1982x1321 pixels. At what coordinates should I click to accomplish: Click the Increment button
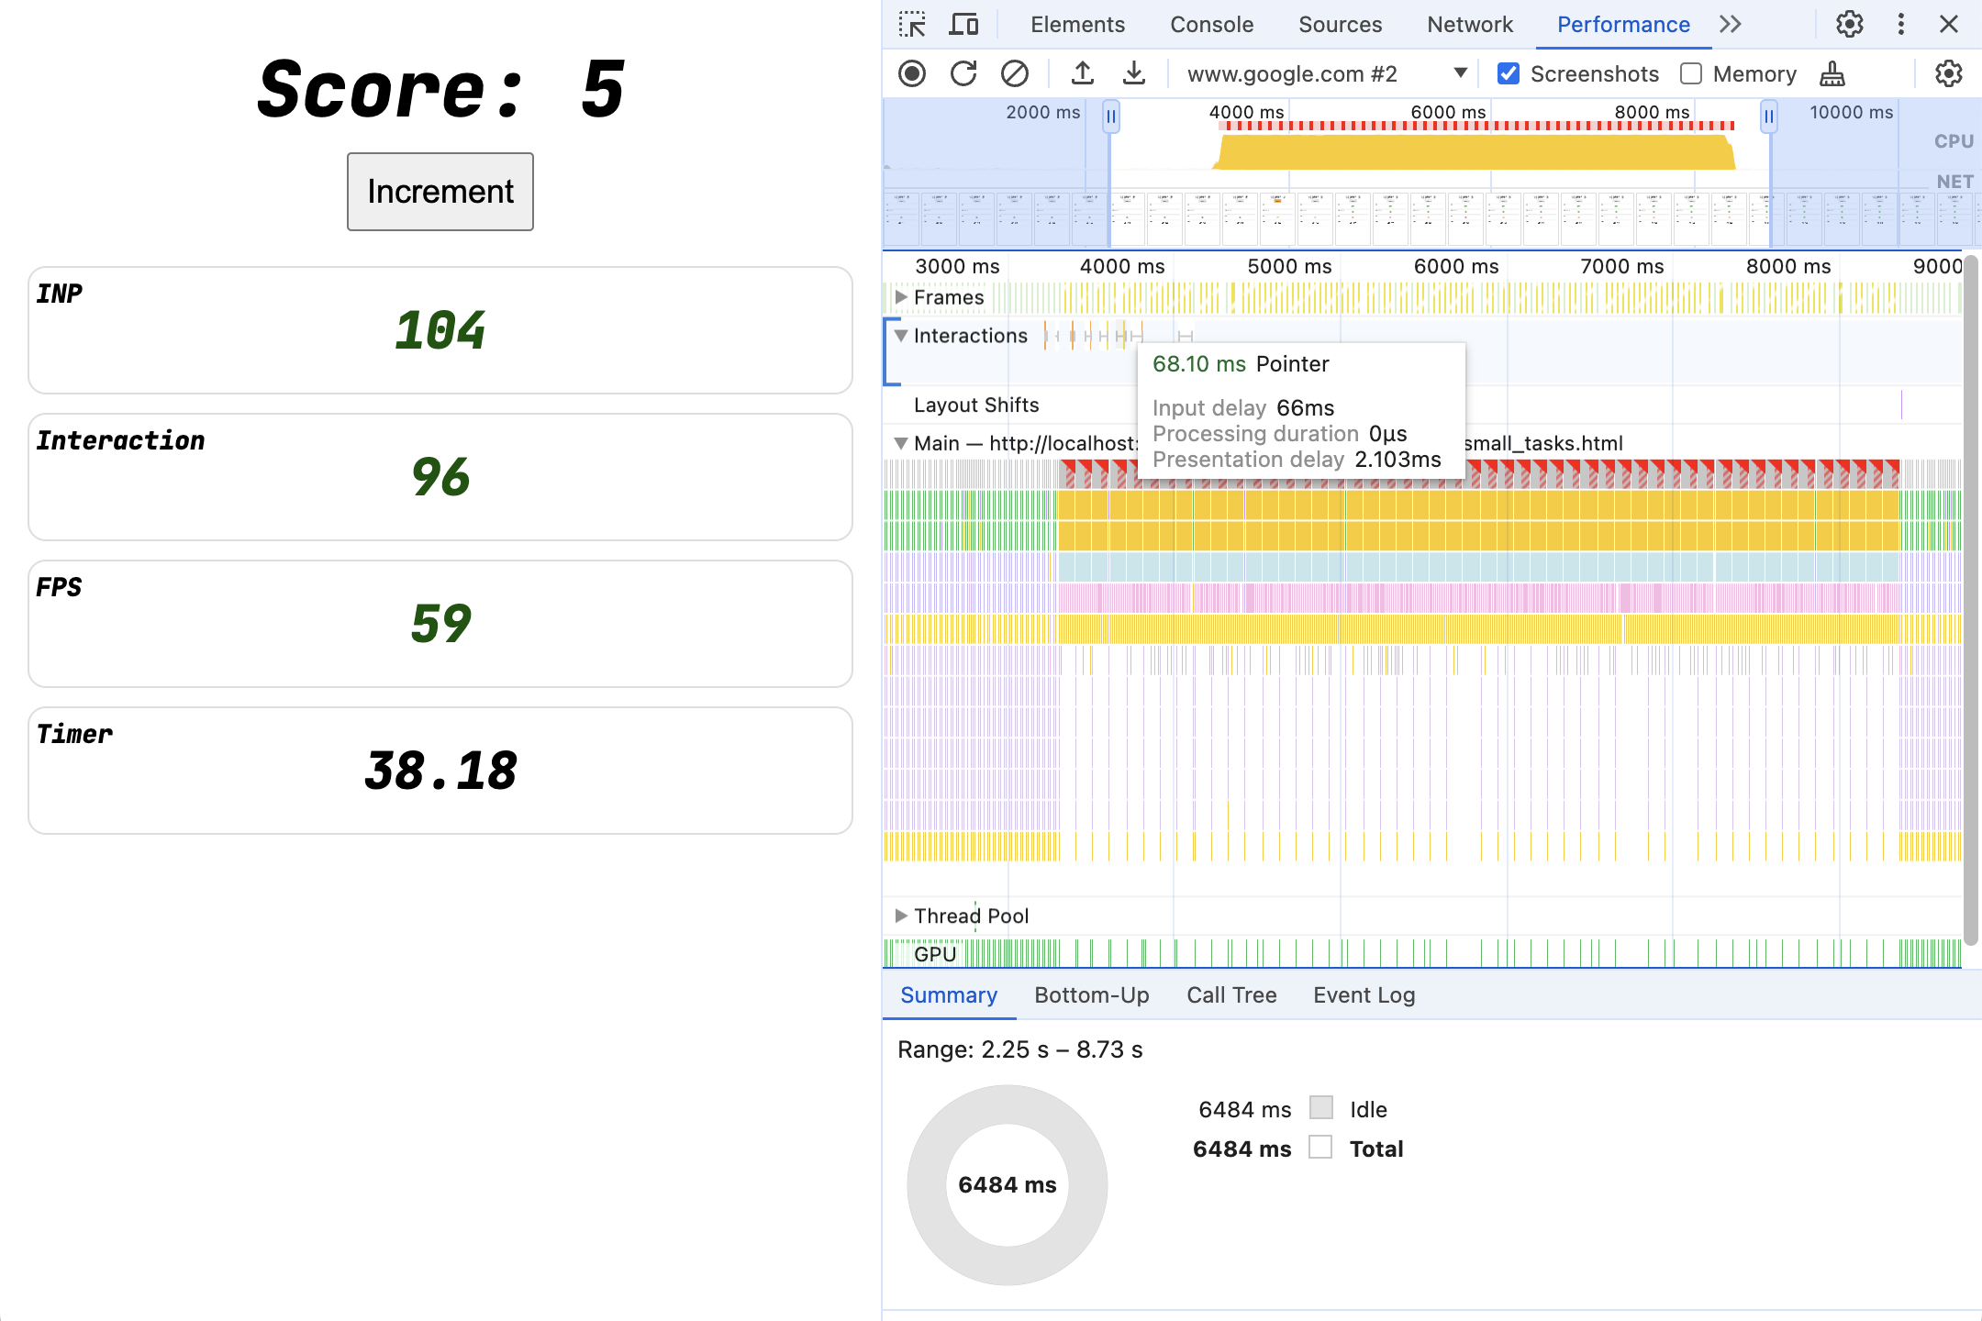[440, 190]
